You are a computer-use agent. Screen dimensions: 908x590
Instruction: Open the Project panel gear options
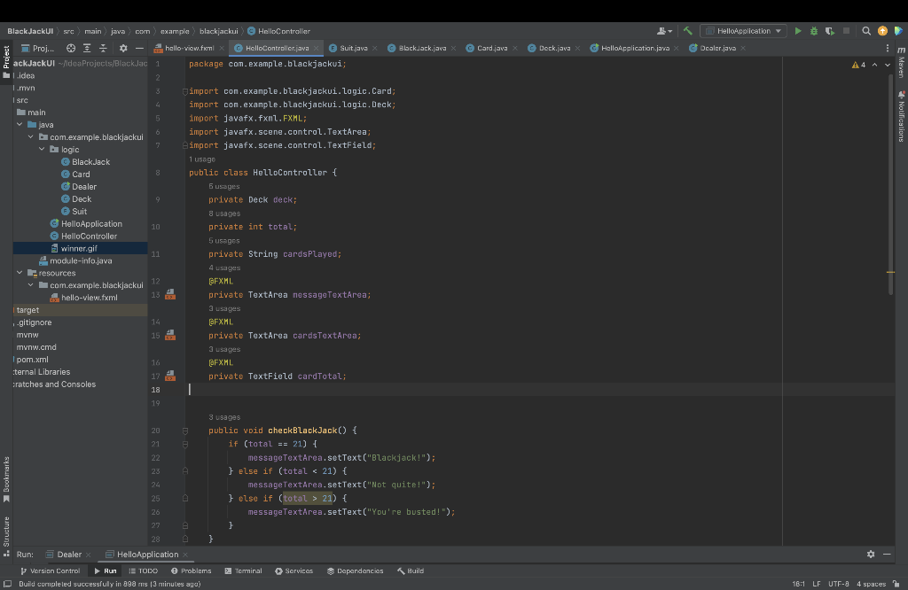point(123,48)
